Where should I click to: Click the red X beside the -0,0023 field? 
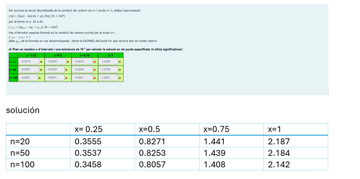[94, 62]
